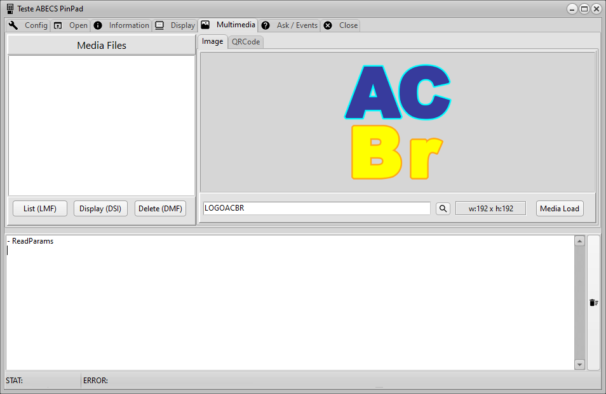This screenshot has height=394, width=606.
Task: Switch to the Open tab
Action: 71,25
